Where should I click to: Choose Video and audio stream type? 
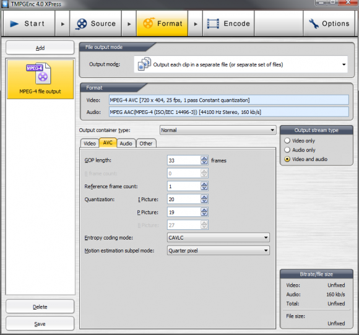[x=306, y=159]
